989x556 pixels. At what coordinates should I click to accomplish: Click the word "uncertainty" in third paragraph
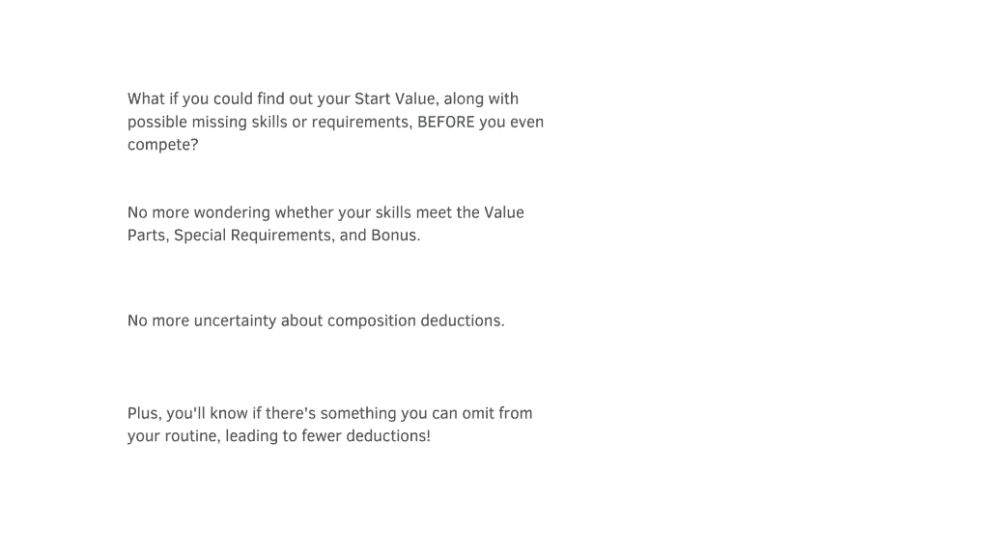(x=236, y=320)
